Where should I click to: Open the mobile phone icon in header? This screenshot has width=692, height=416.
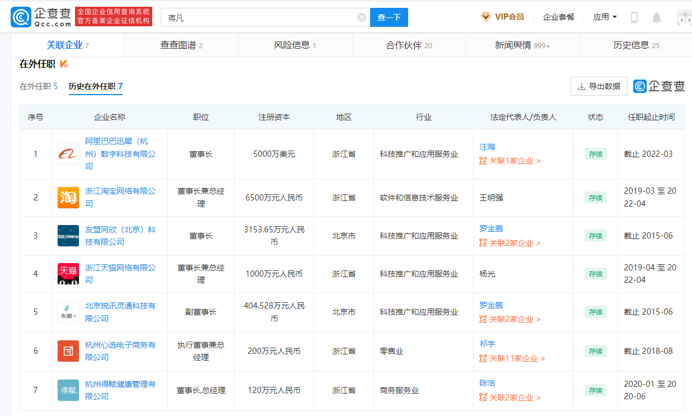click(634, 17)
